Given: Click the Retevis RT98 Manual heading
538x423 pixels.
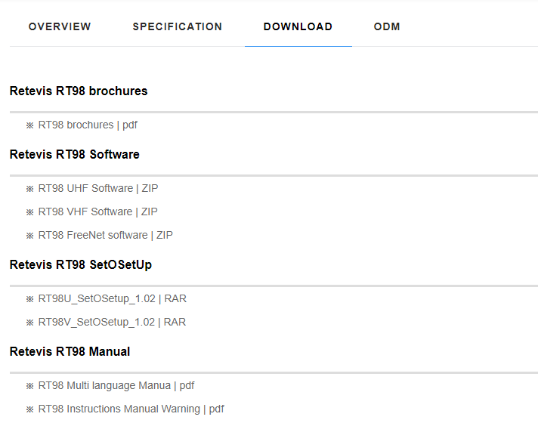Looking at the screenshot, I should (x=70, y=352).
